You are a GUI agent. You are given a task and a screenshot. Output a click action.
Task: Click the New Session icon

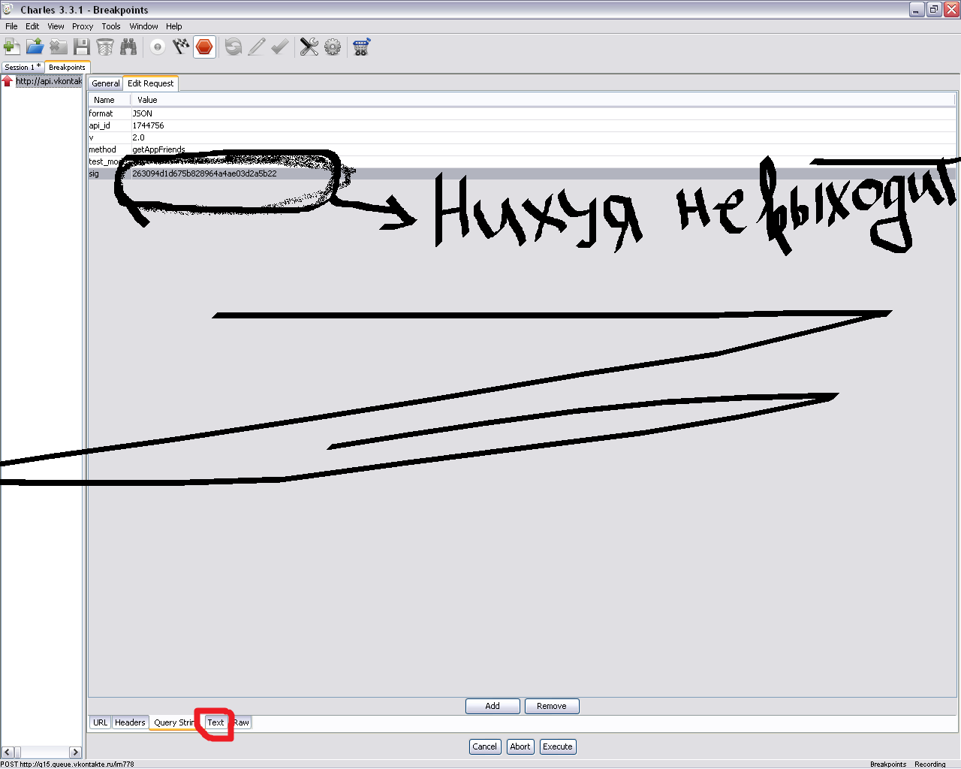[x=12, y=47]
